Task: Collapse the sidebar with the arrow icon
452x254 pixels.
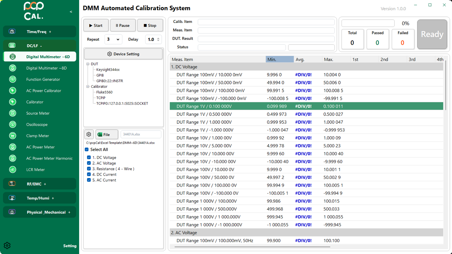Action: (x=71, y=12)
